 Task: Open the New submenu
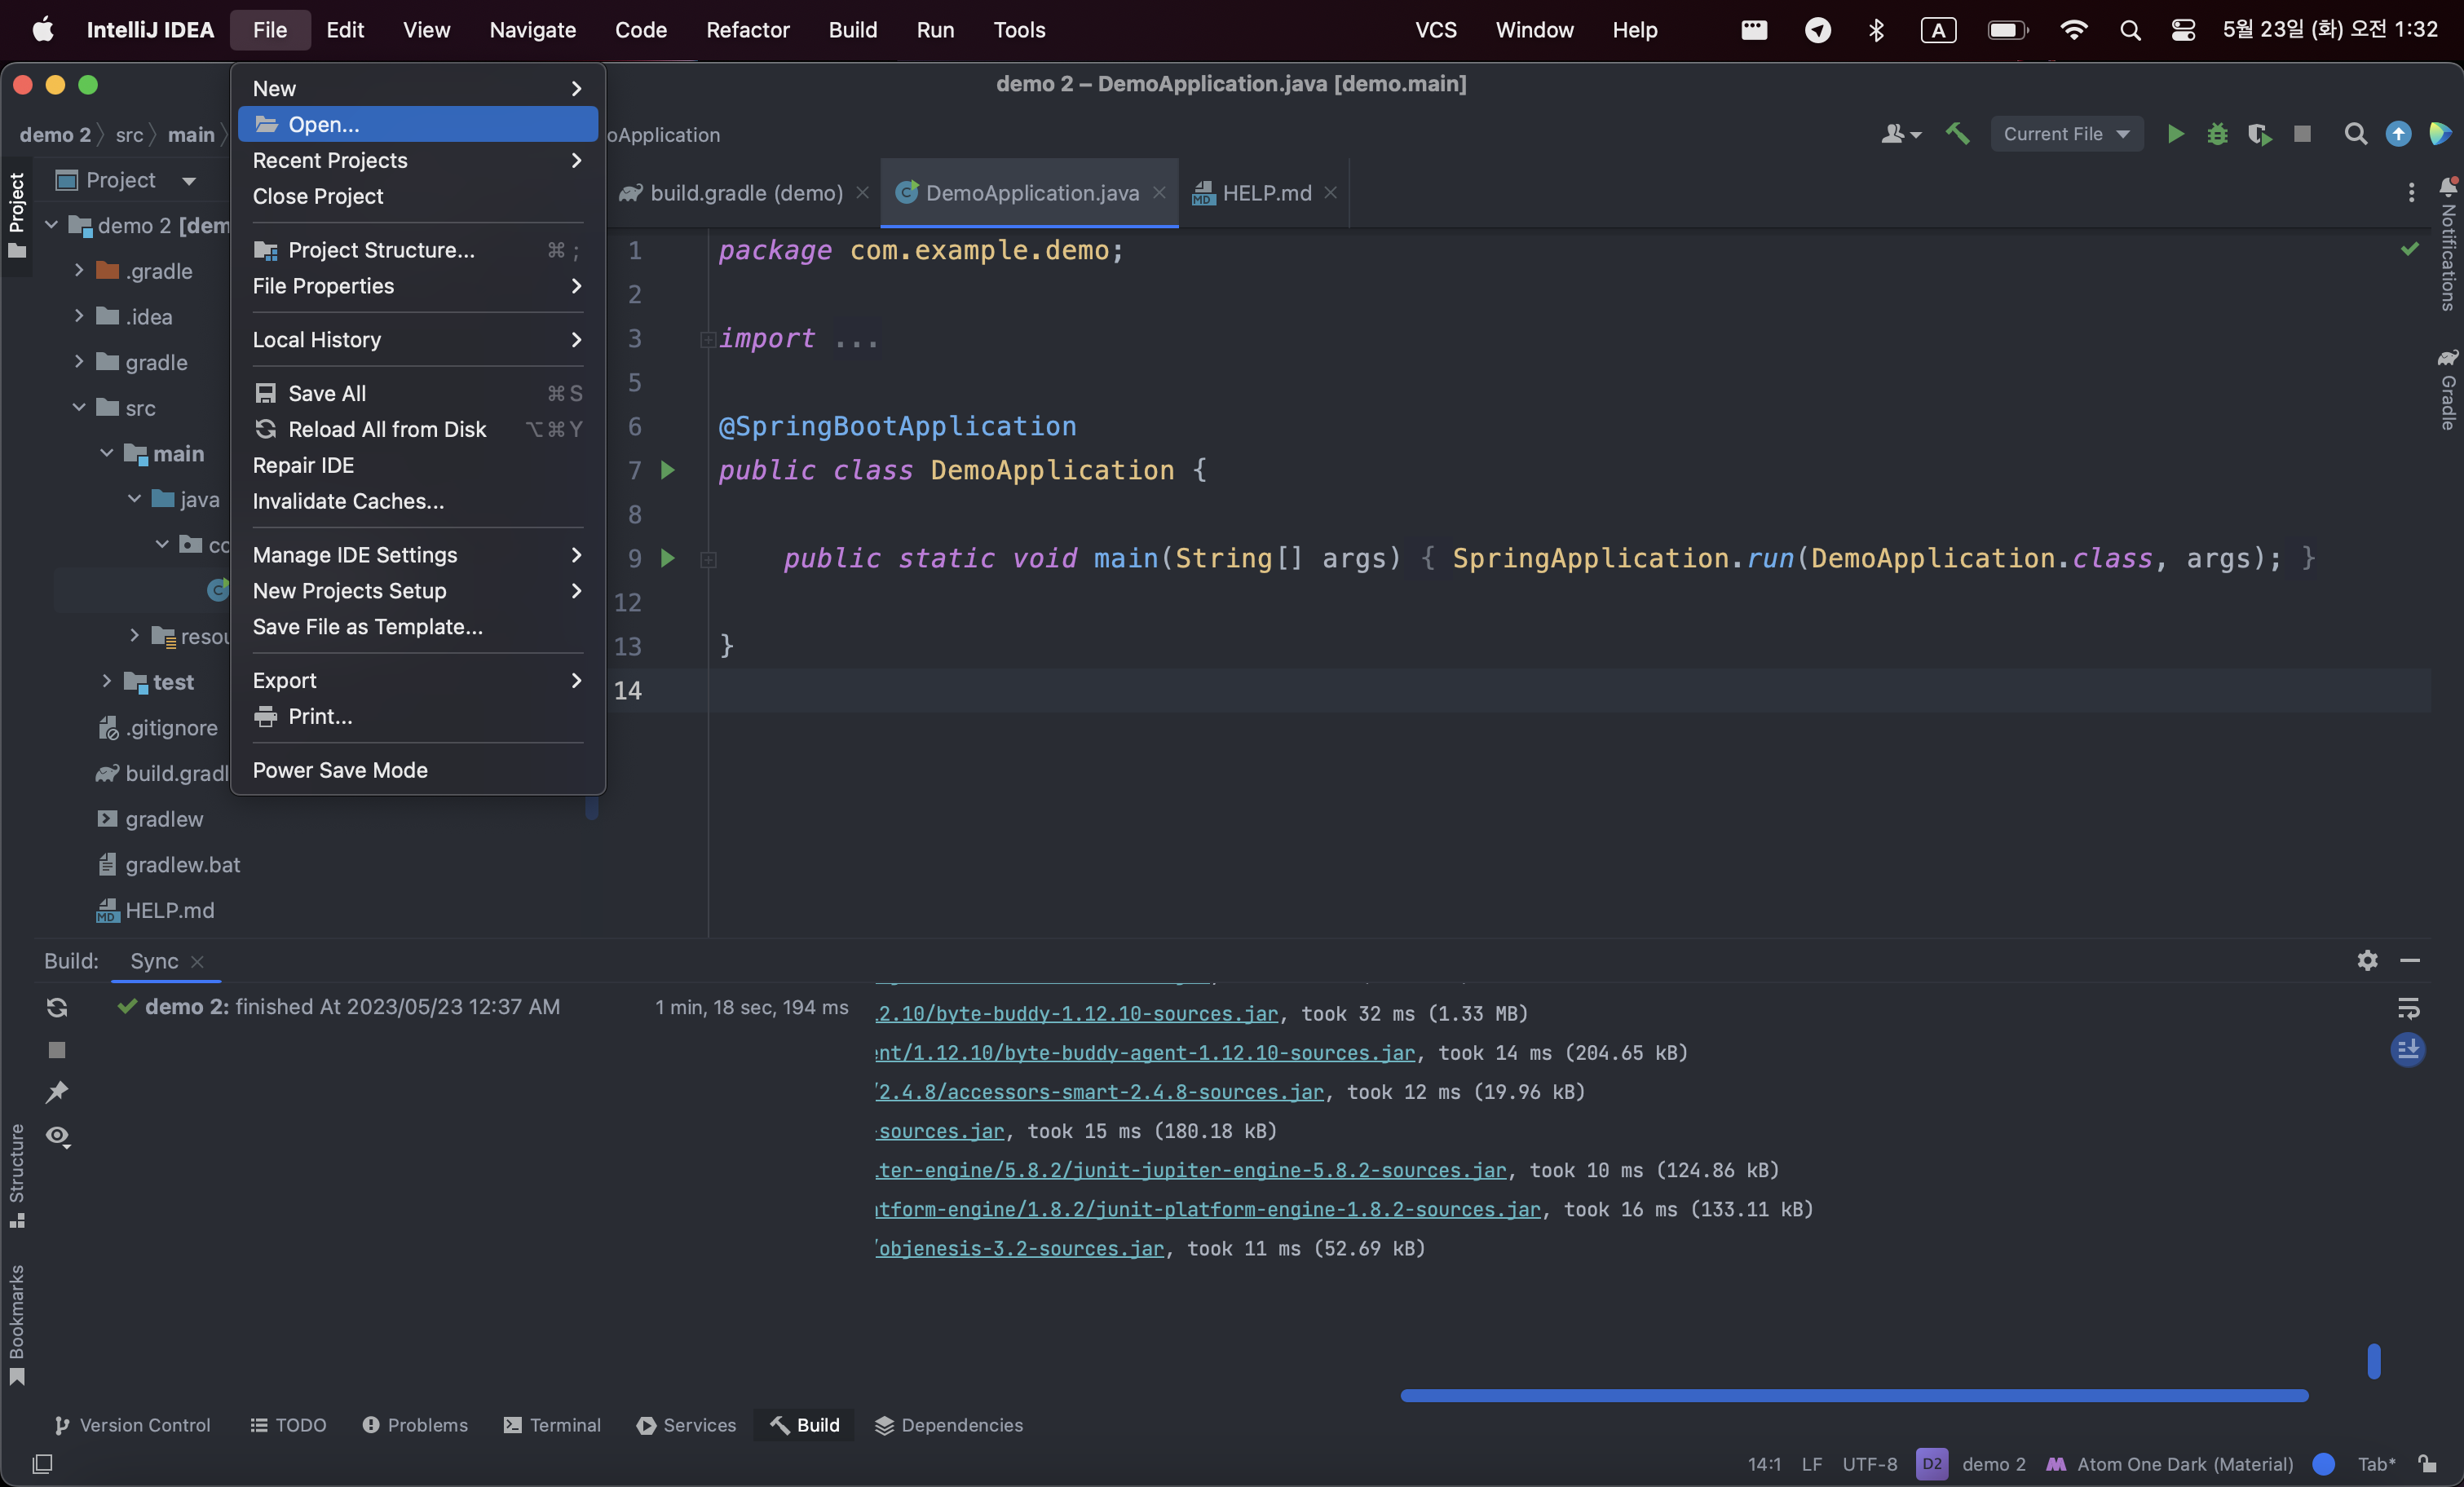tap(417, 88)
